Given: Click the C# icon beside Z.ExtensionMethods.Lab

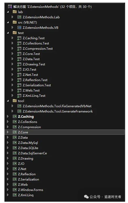Looking at the screenshot, I should 19,17.
